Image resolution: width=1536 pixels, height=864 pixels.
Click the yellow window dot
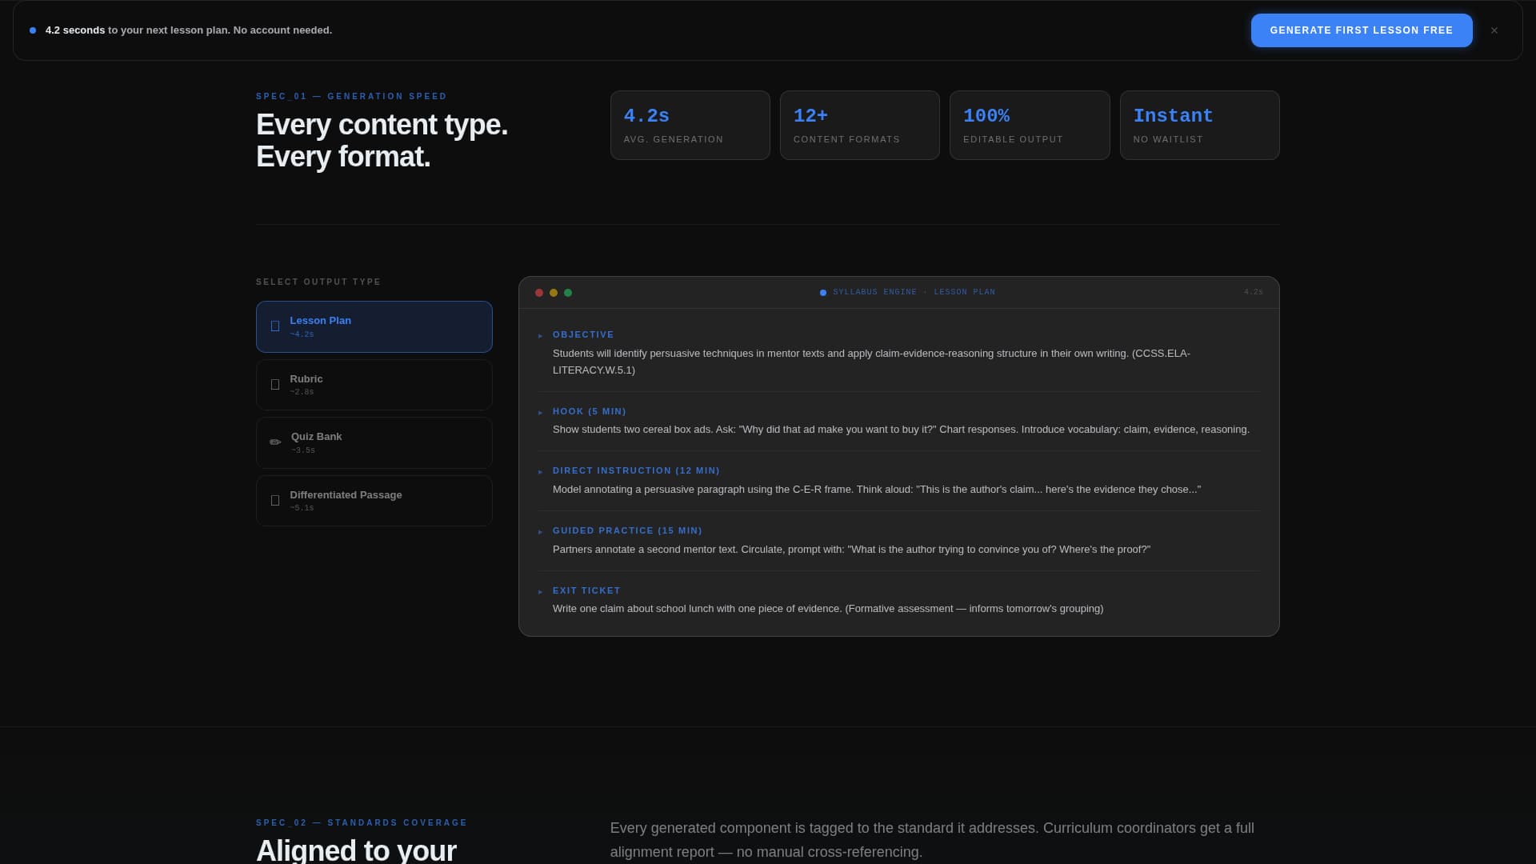(x=554, y=293)
